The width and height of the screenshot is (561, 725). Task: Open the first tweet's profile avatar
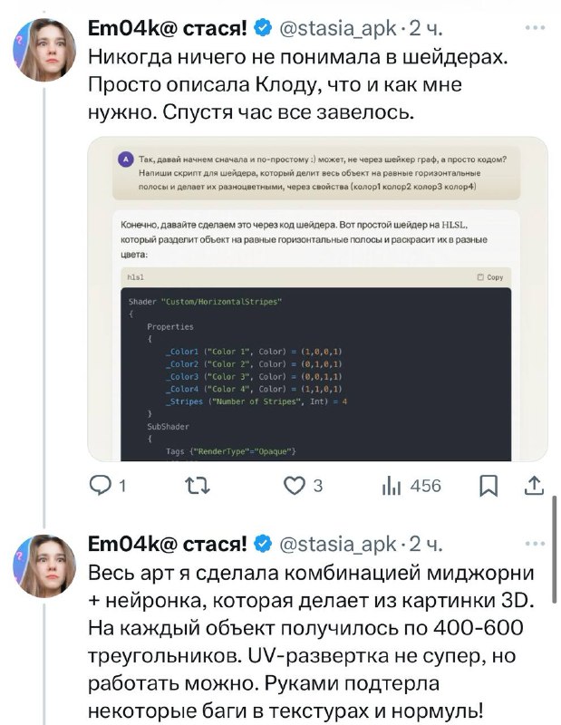tap(43, 50)
